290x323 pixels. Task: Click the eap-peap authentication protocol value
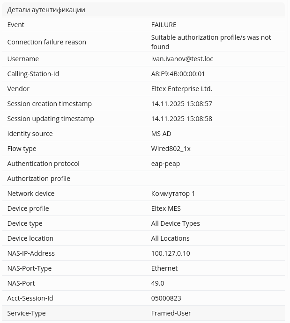coord(165,164)
